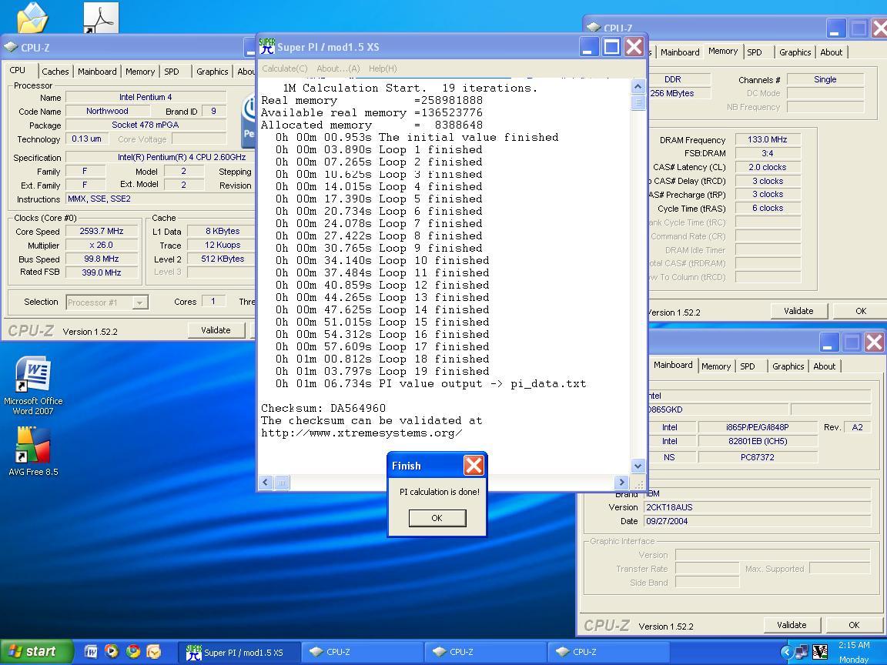Click the Super PI title bar icon

tap(267, 46)
